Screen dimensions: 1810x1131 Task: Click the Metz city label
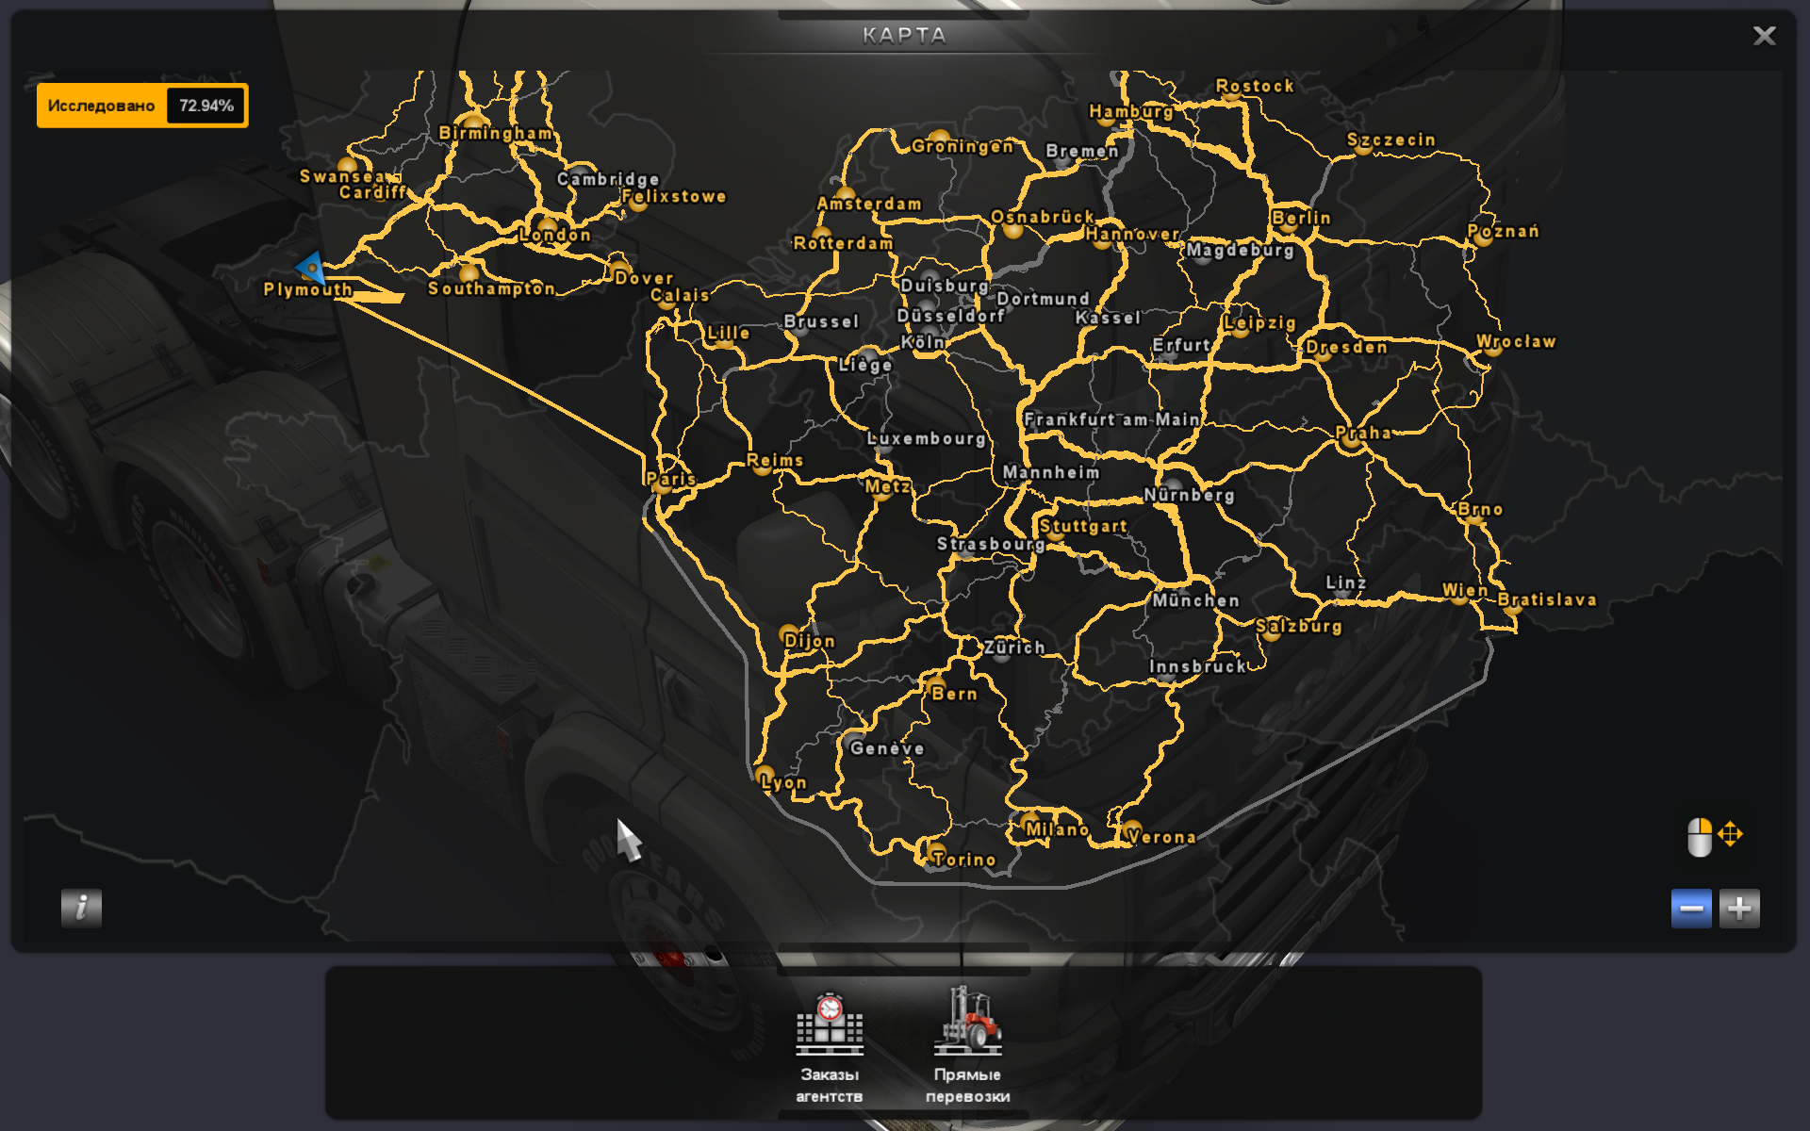pyautogui.click(x=887, y=486)
